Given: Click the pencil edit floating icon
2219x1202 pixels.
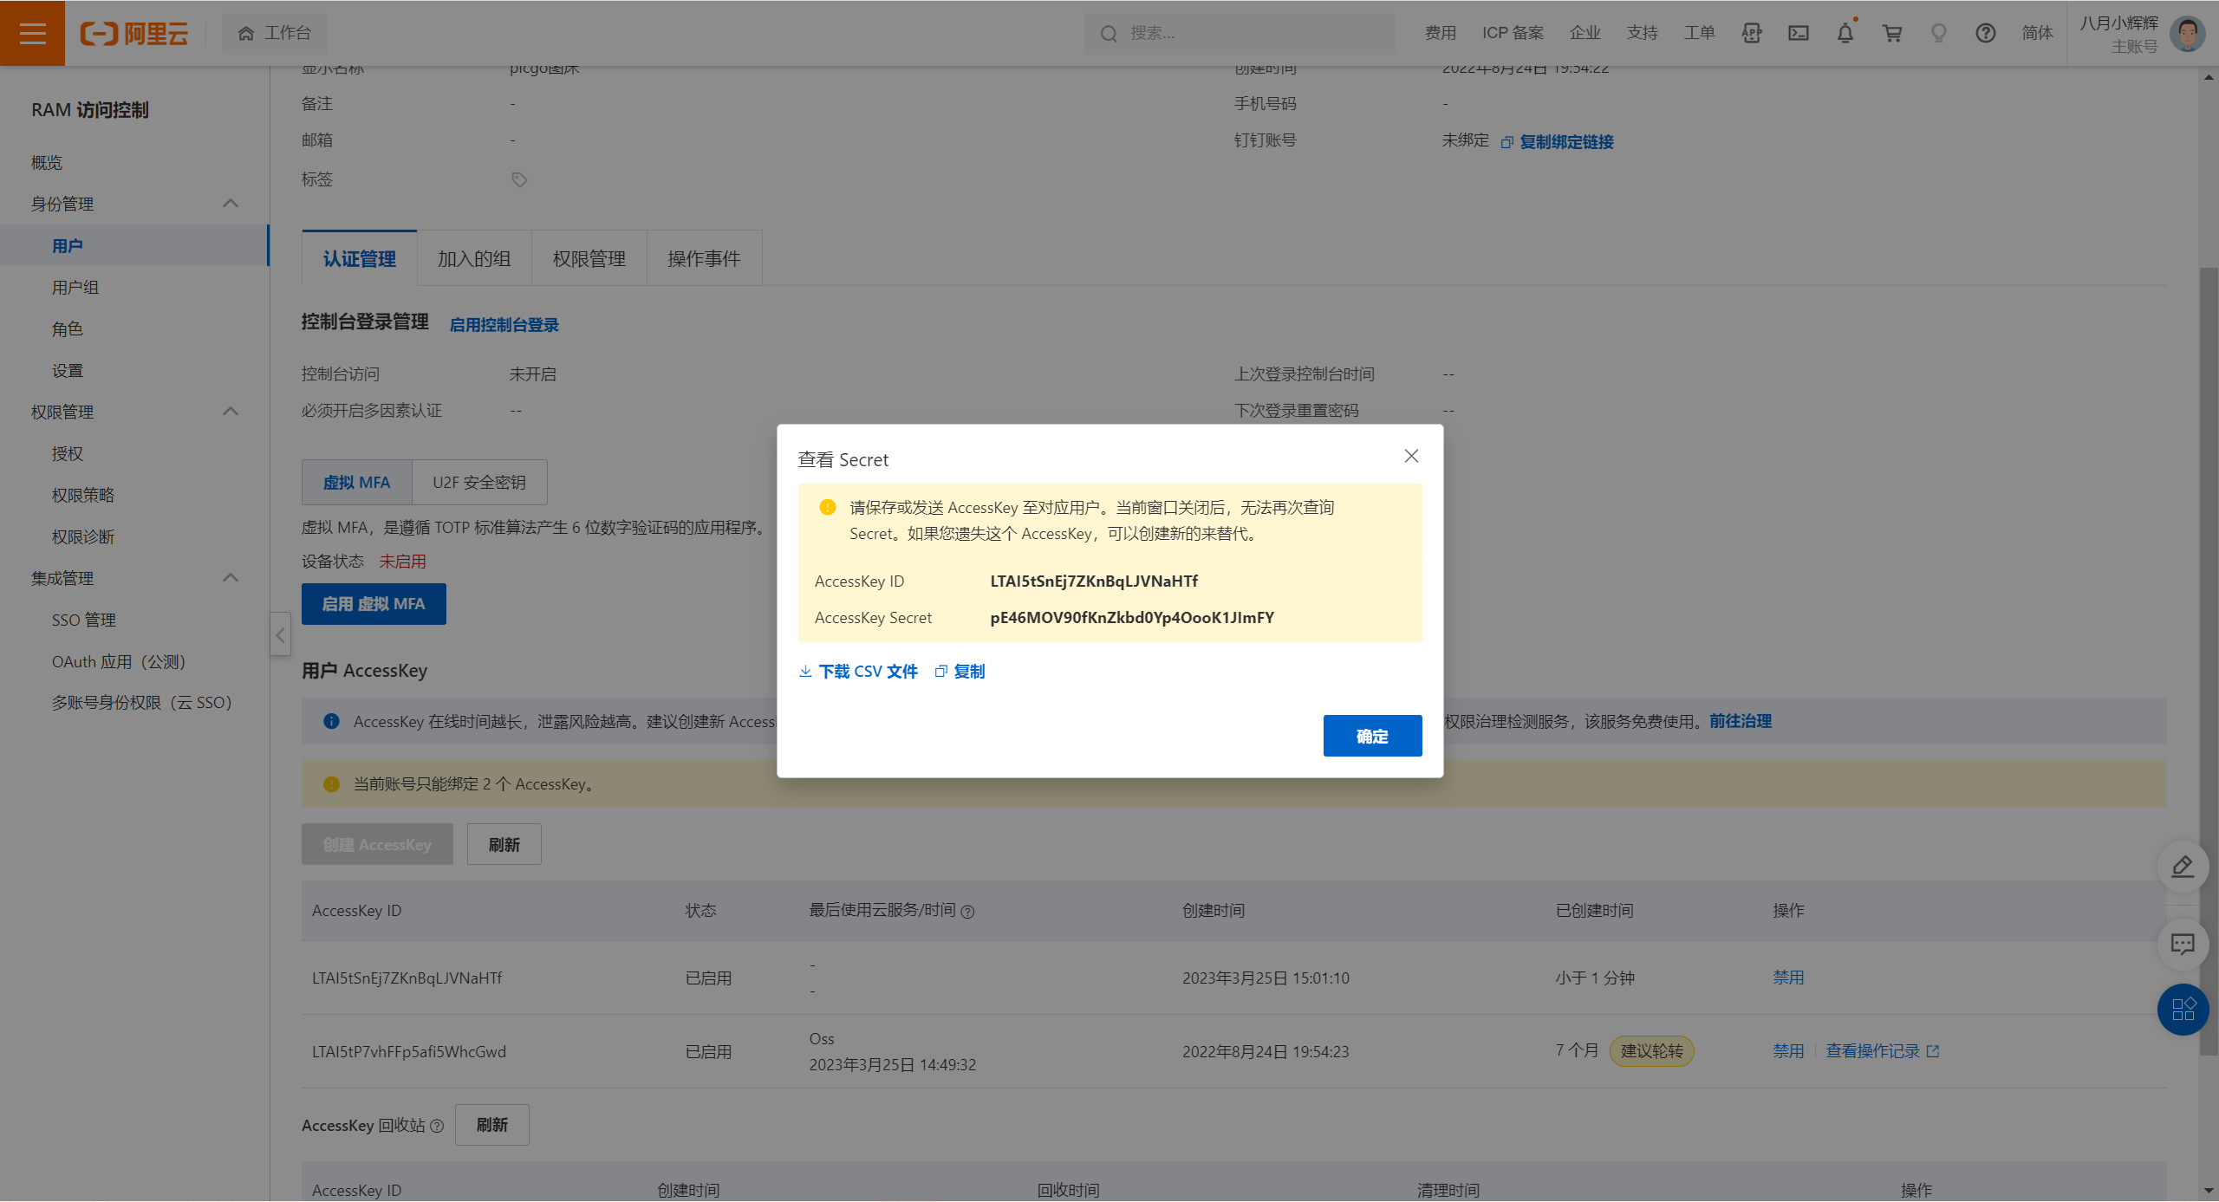Looking at the screenshot, I should [2182, 867].
